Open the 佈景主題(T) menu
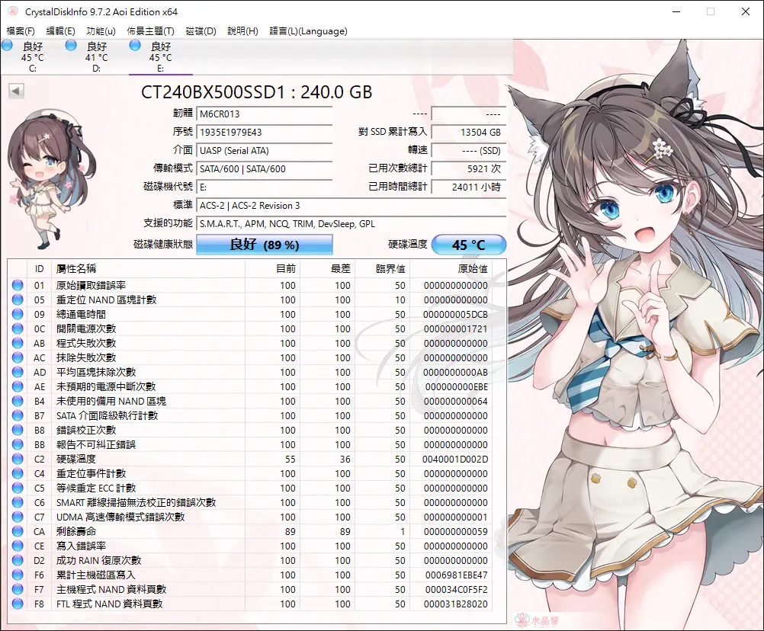 point(150,31)
